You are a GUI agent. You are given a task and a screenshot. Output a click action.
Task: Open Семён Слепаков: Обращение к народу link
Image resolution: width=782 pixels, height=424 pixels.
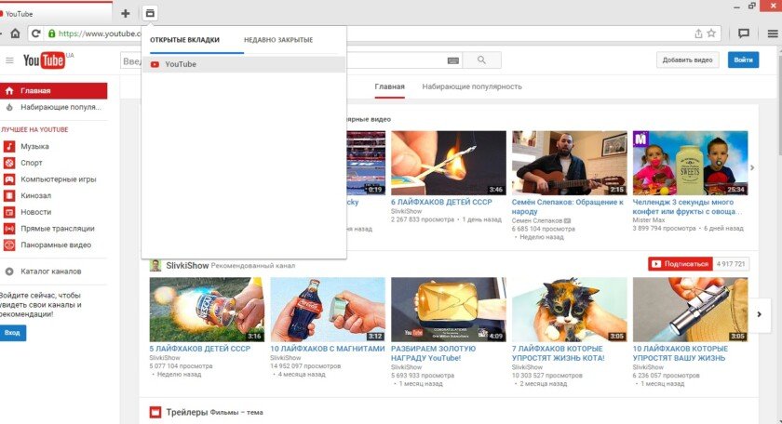568,206
